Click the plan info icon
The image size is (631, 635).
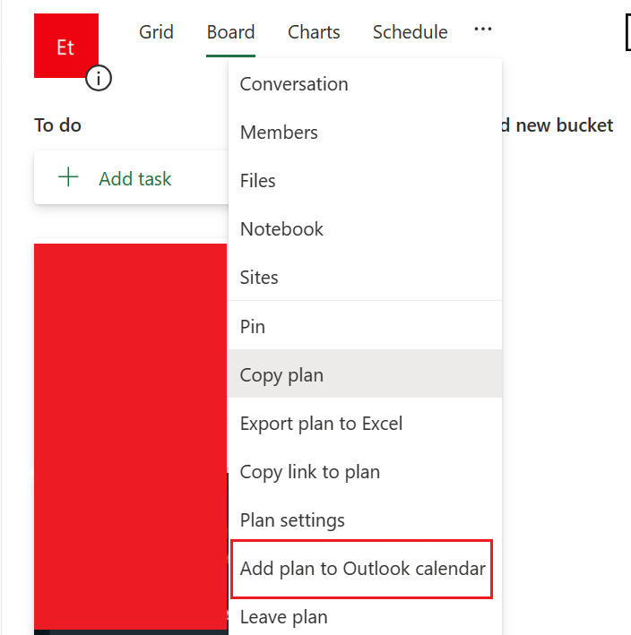99,78
